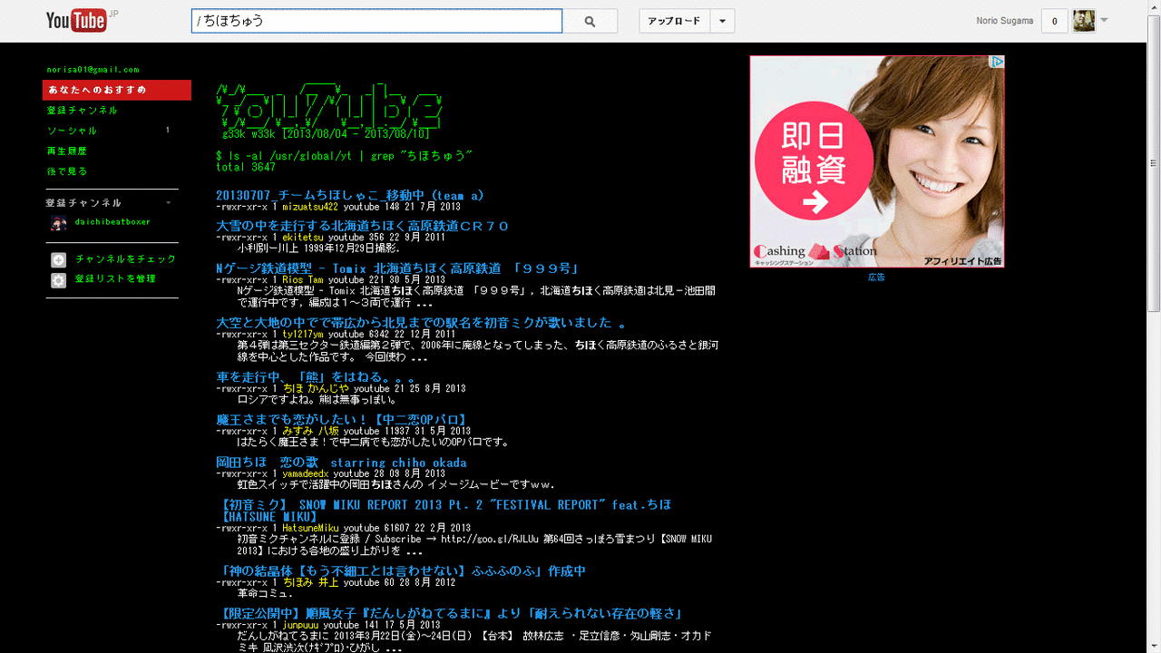Image resolution: width=1161 pixels, height=653 pixels.
Task: Click the YouTube ASCII art logo
Action: 329,107
